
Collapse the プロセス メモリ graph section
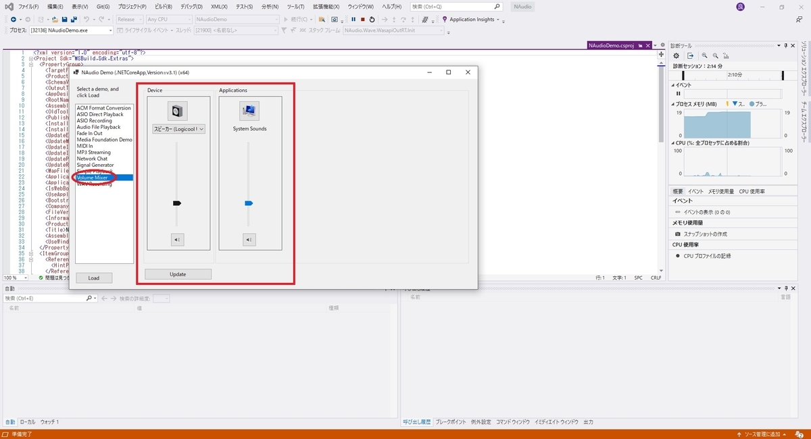(x=673, y=104)
